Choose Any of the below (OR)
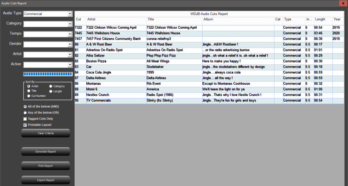348x186 pixels. (x=25, y=113)
